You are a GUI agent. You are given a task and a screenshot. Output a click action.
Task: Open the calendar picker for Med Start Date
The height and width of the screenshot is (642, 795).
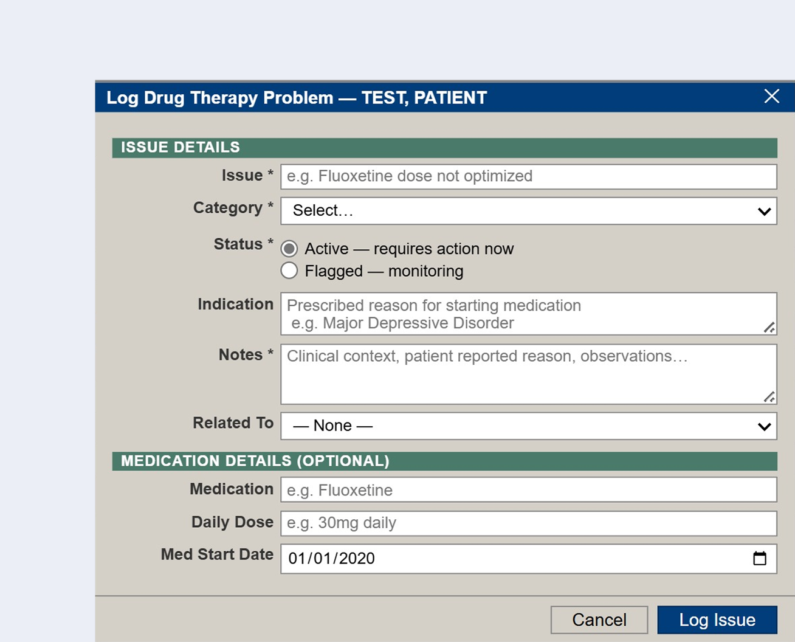point(759,558)
